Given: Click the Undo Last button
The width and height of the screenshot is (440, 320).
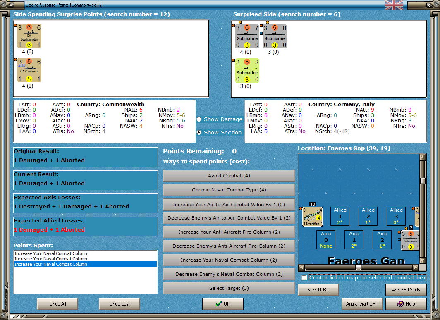Looking at the screenshot, I should coord(120,304).
